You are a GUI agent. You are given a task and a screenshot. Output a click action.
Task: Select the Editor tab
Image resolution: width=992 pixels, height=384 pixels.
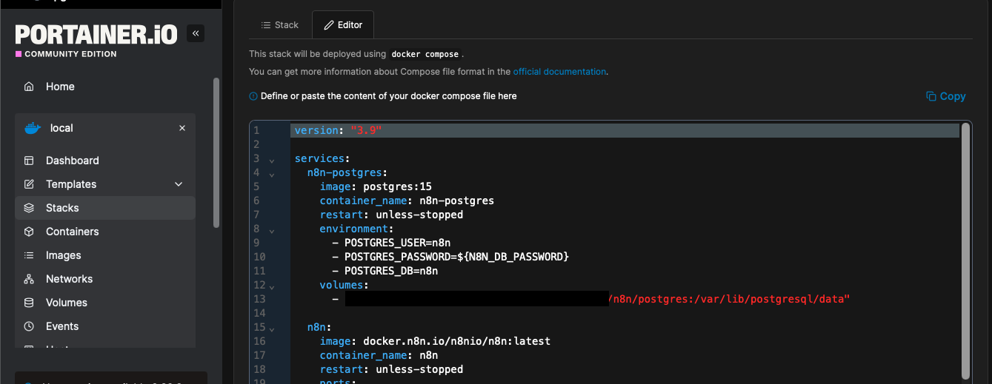tap(343, 25)
